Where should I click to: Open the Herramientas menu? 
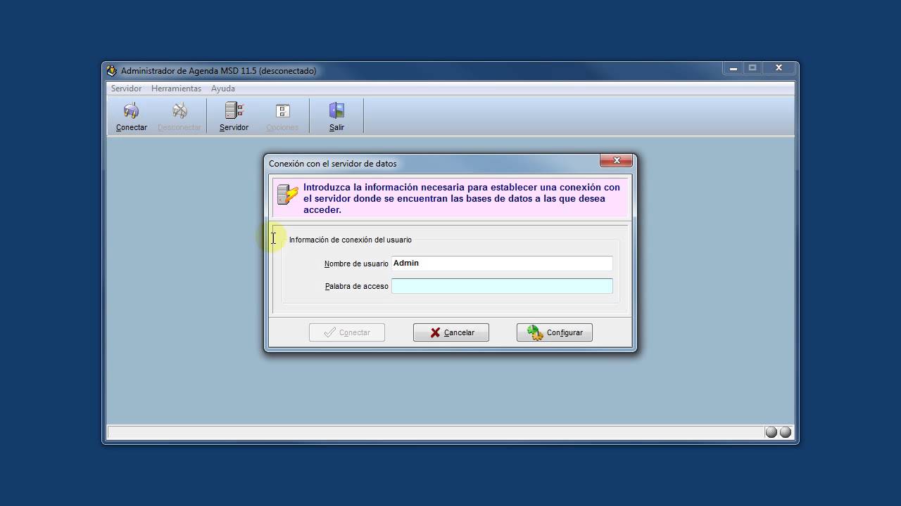[x=176, y=89]
